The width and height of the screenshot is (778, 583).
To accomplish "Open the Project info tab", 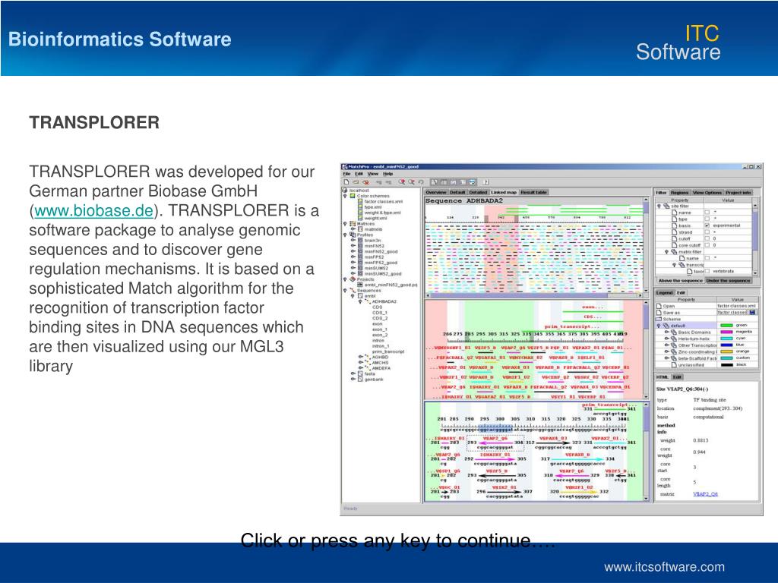I will 738,192.
